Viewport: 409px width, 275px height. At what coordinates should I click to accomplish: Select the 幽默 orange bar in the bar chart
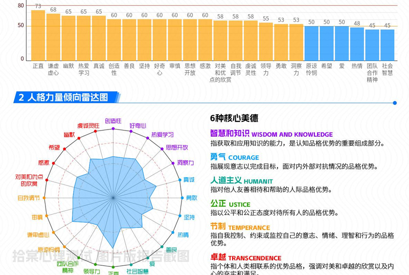coord(69,38)
